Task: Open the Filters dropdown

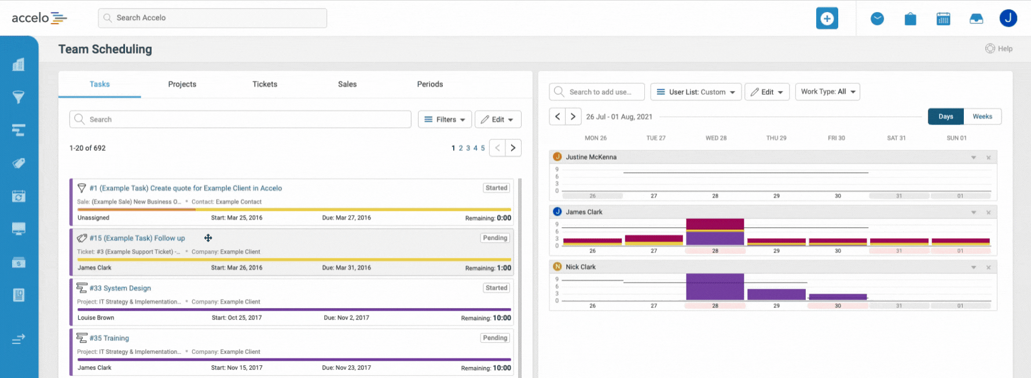Action: coord(445,120)
